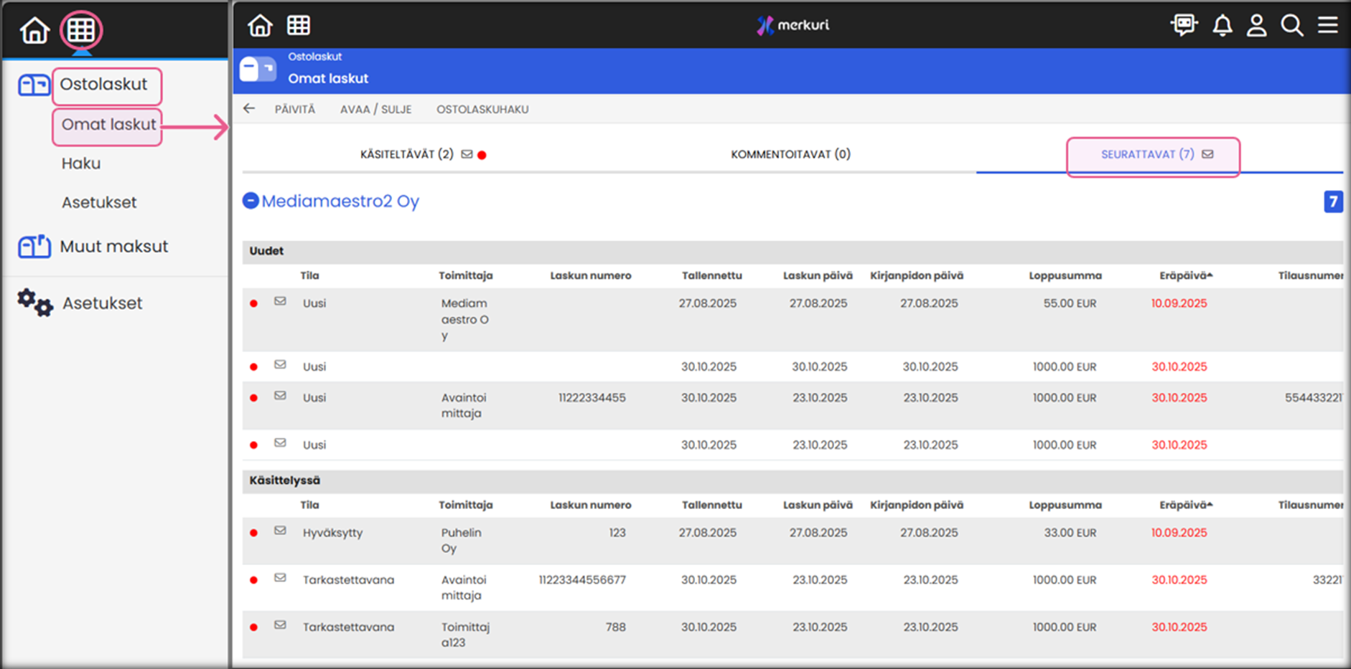
Task: Click the envelope icon on the Puhelin Oy row
Action: (280, 531)
